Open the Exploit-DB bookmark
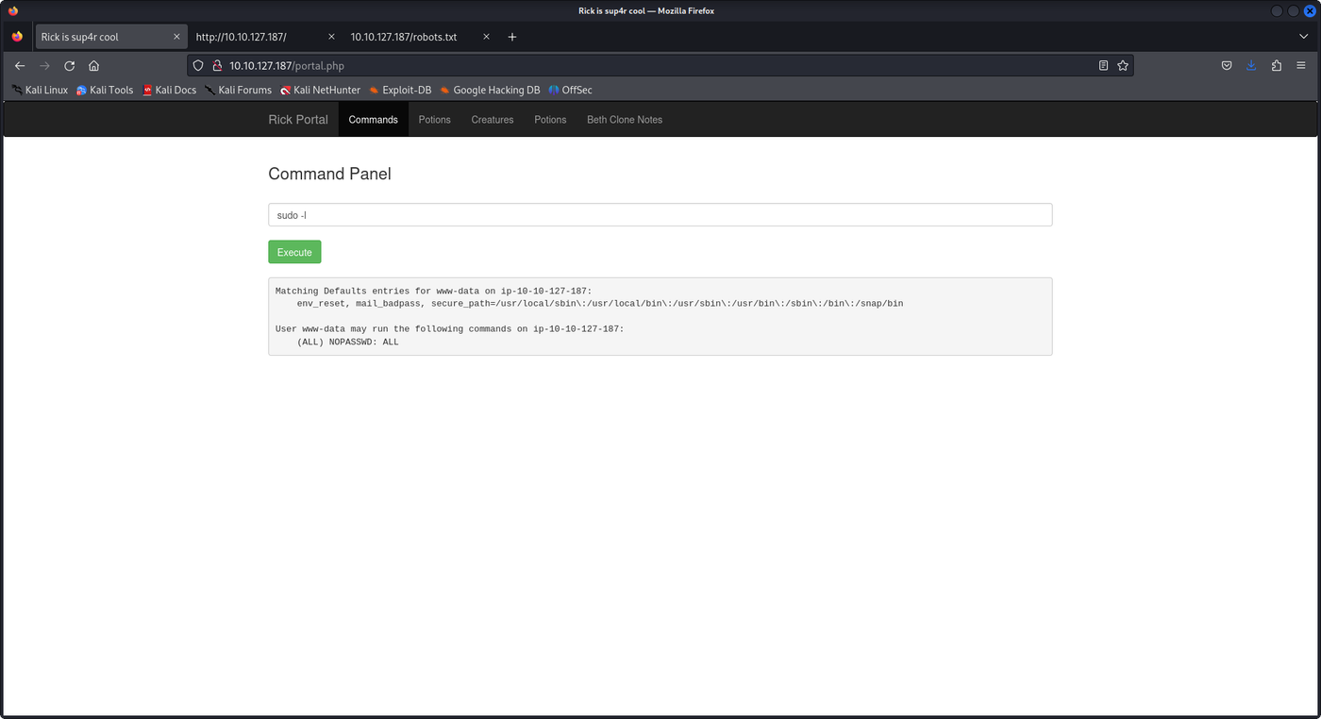This screenshot has width=1321, height=719. coord(399,91)
